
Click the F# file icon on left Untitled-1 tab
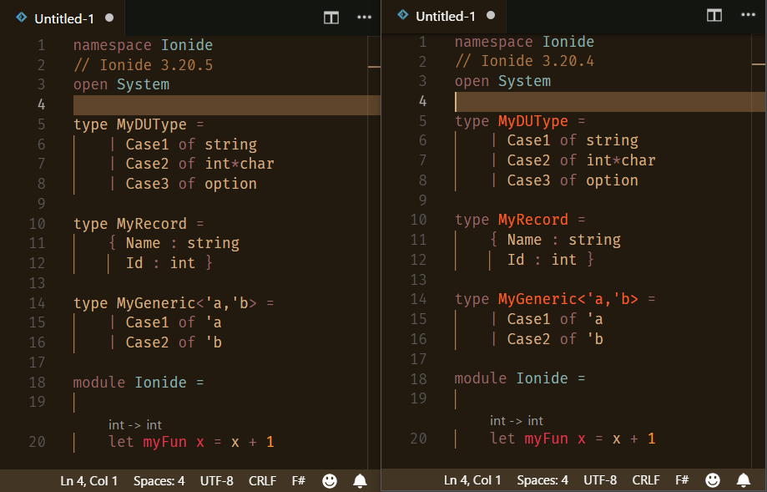click(22, 18)
